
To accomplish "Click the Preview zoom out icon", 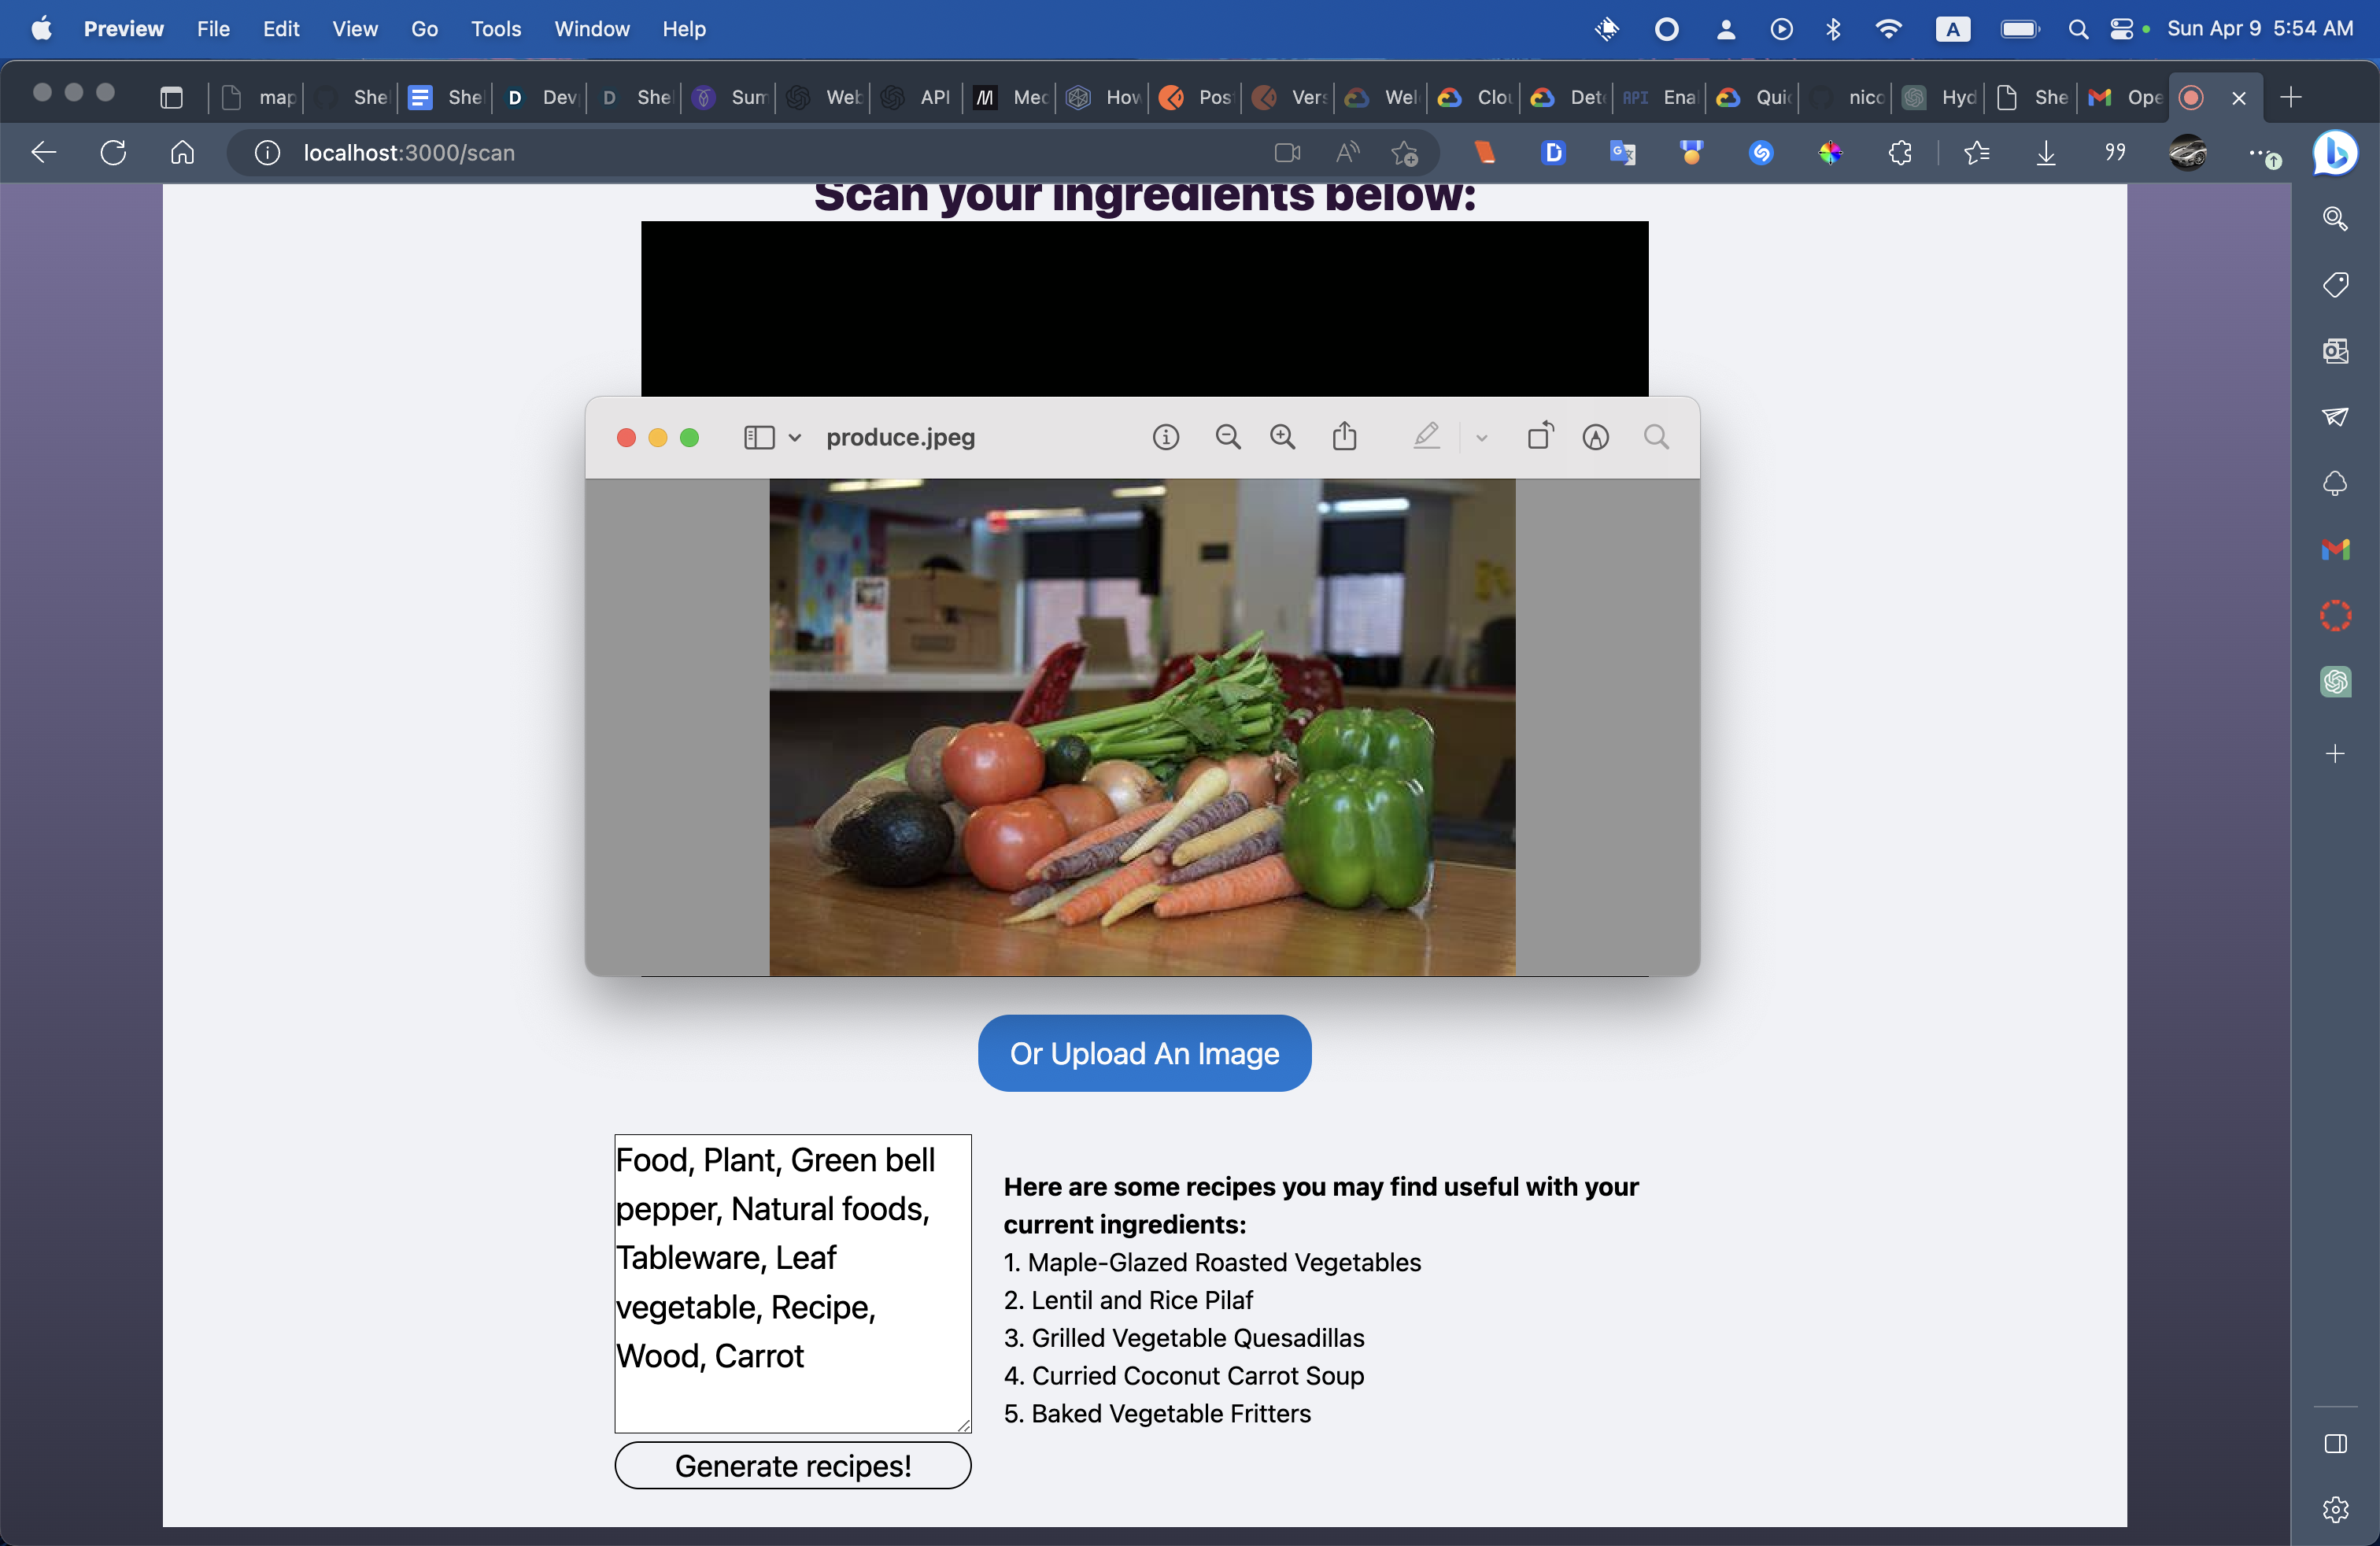I will coord(1228,437).
